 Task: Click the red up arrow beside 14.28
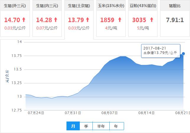[x=56, y=20]
